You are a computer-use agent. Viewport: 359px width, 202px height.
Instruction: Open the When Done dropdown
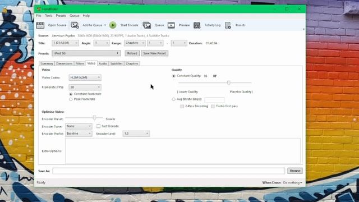[293, 183]
